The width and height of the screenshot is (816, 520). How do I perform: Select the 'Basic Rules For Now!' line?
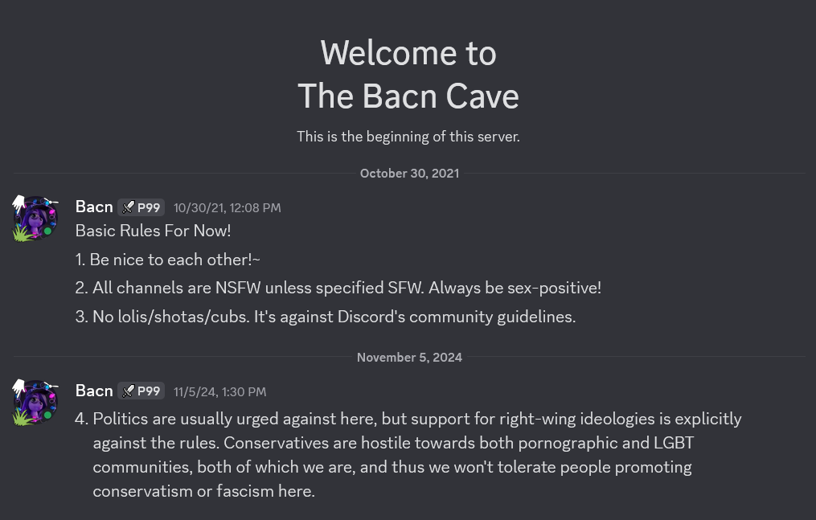(x=153, y=231)
